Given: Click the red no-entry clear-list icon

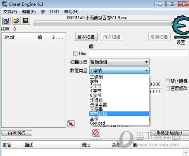Looking at the screenshot, I should point(96,133).
